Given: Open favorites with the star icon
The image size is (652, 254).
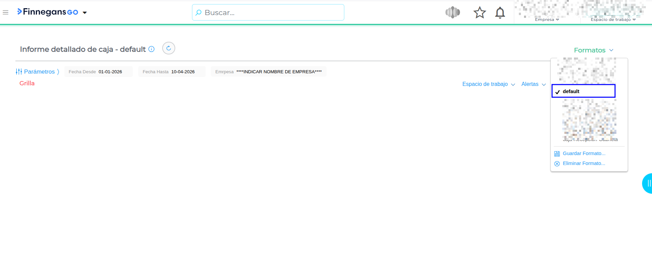Looking at the screenshot, I should coord(480,13).
